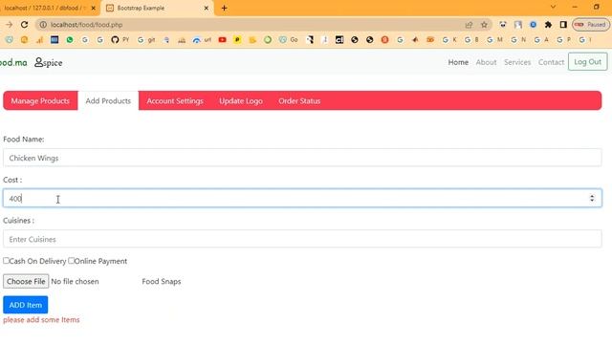The image size is (612, 344).
Task: Bookmark this page with the star icon
Action: tap(484, 25)
